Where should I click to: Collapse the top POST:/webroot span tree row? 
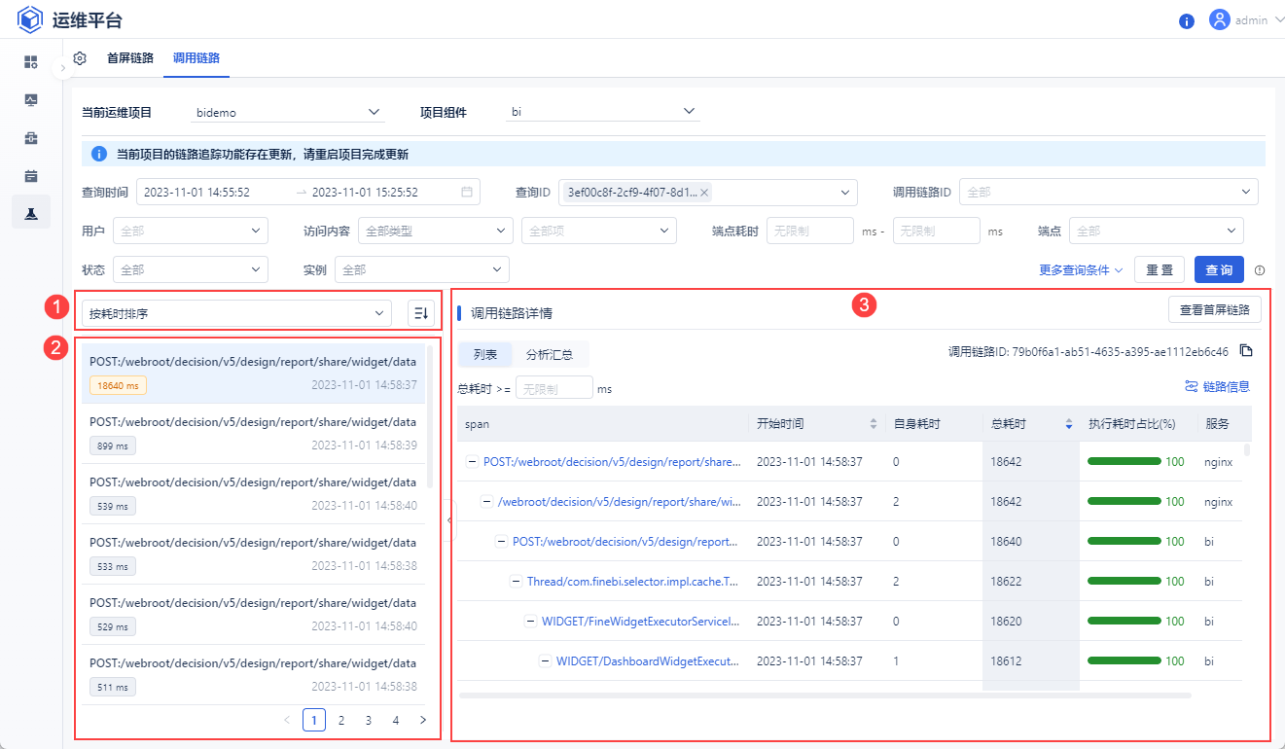coord(472,462)
